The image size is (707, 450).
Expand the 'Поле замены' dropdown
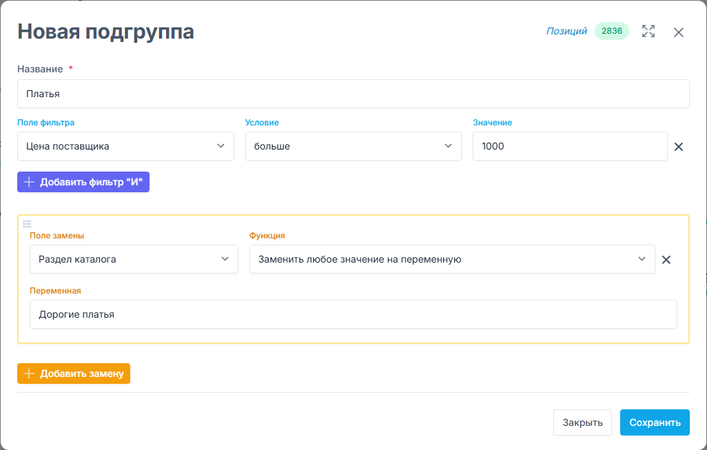click(x=134, y=259)
